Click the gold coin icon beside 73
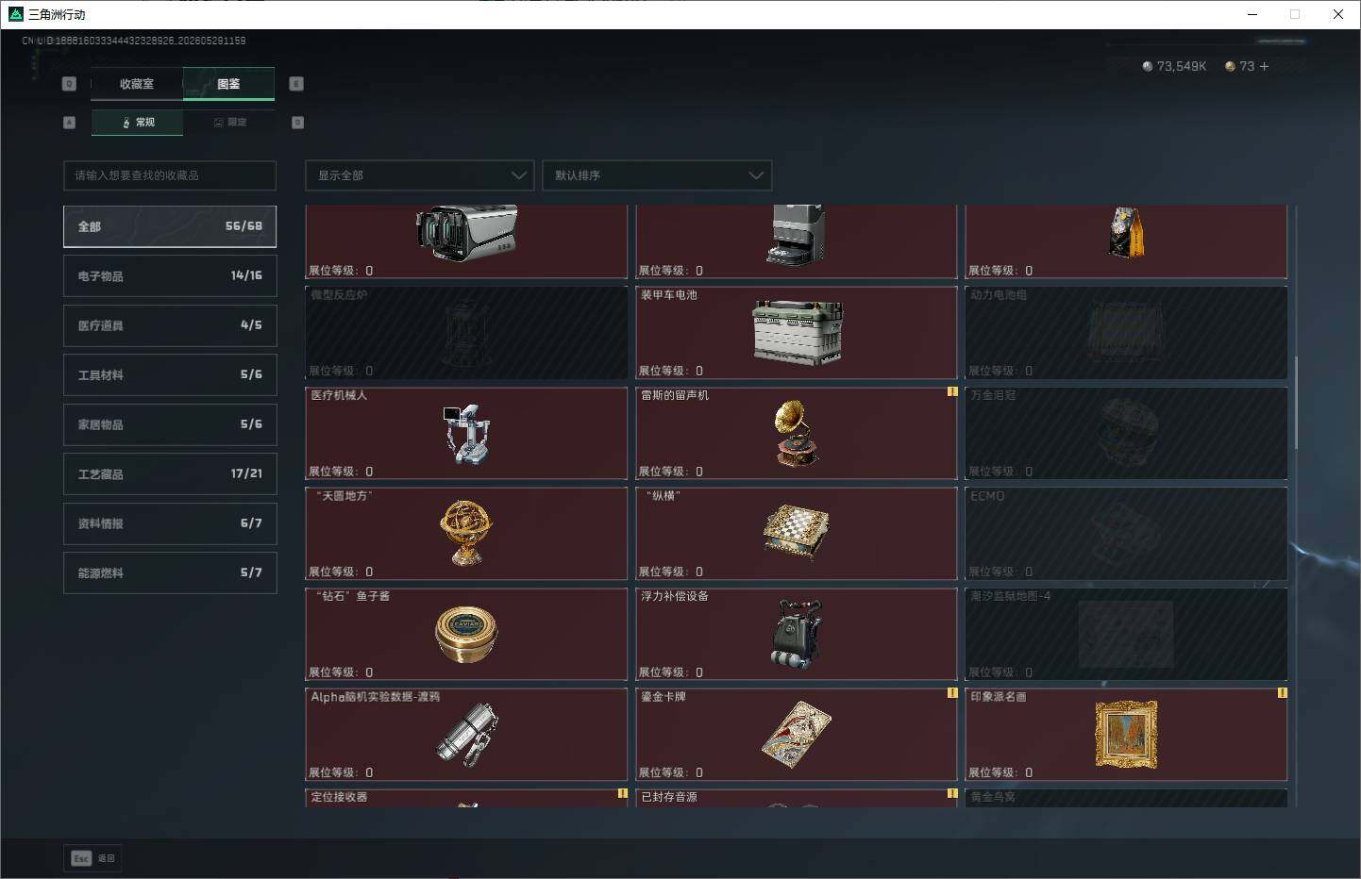Viewport: 1361px width, 879px height. click(1230, 66)
